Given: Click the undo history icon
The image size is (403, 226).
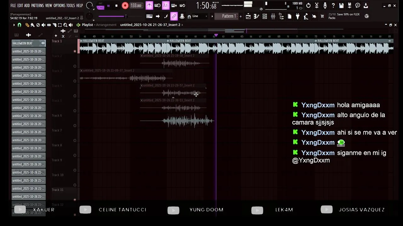Looking at the screenshot, I should click(x=309, y=6).
